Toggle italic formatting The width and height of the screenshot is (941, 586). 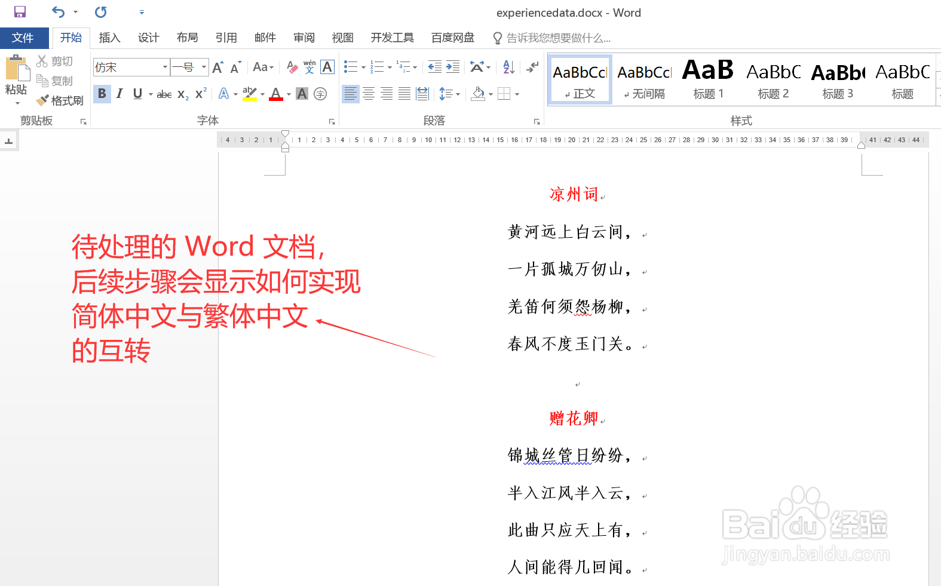tap(119, 94)
